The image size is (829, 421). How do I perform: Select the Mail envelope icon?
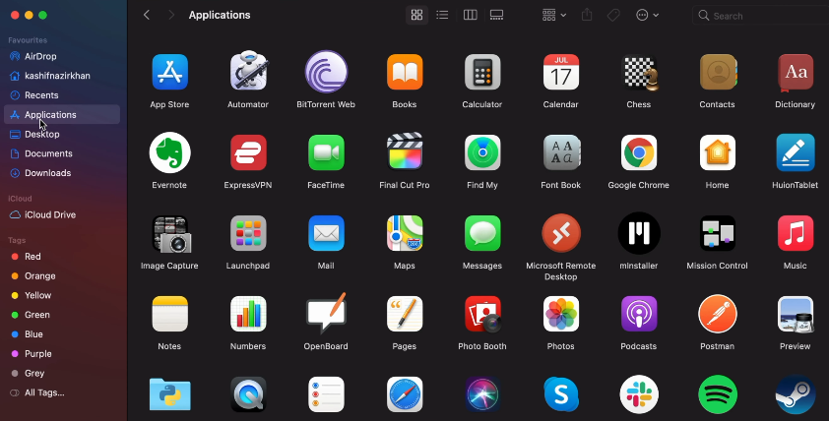[x=326, y=233]
